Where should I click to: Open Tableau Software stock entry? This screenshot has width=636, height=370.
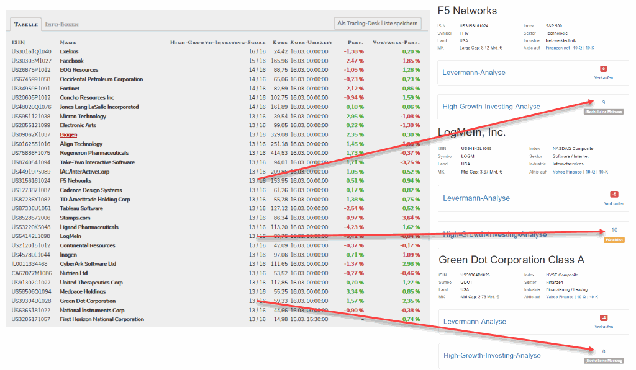click(x=81, y=208)
